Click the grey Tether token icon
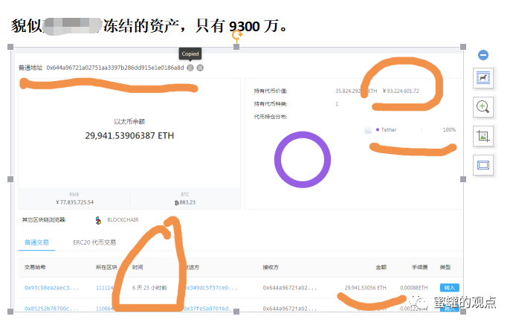The width and height of the screenshot is (513, 325). 368,130
